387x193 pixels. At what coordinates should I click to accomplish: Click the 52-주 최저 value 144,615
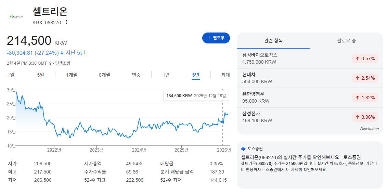218,180
